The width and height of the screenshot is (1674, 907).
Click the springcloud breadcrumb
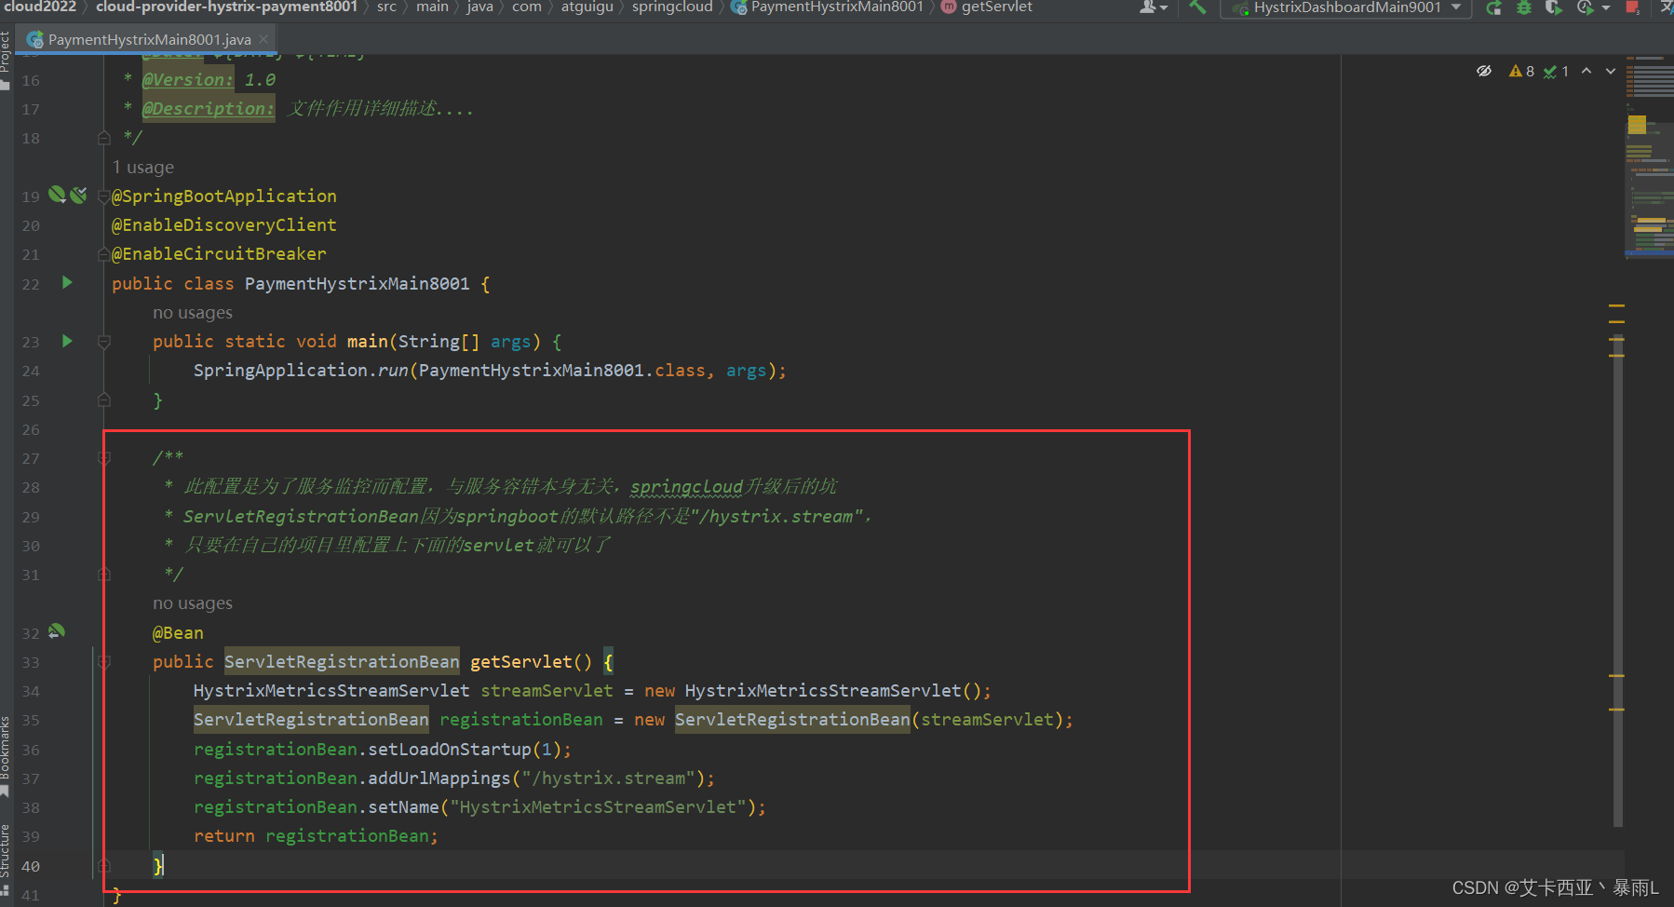click(672, 7)
